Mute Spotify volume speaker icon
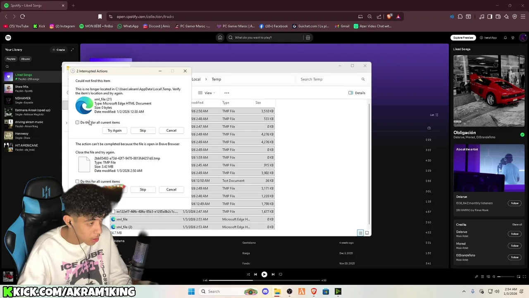The image size is (529, 298). pyautogui.click(x=494, y=276)
